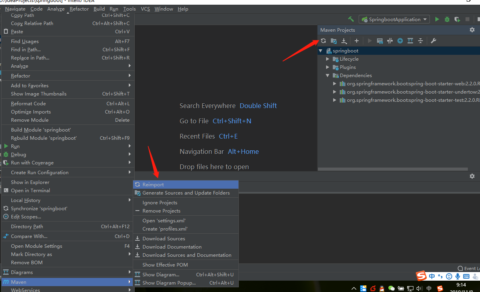Viewport: 480px width, 292px height.
Task: Click Find Usages in context menu
Action: click(x=67, y=41)
